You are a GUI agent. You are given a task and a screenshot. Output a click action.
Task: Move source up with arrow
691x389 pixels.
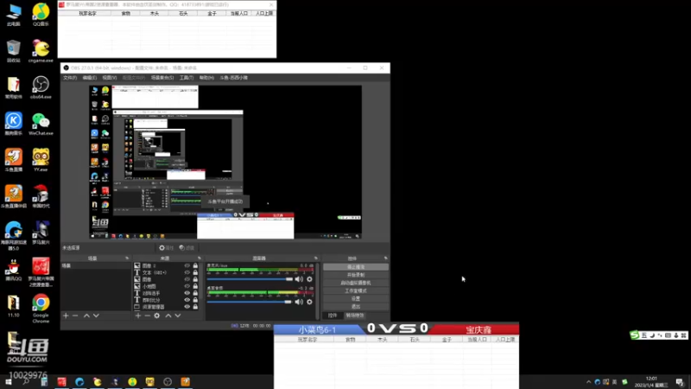(x=168, y=316)
